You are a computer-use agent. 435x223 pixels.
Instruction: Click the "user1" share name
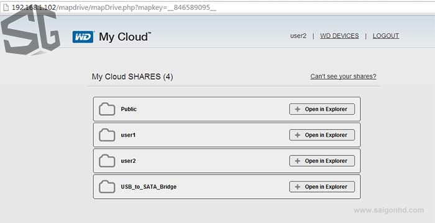click(x=128, y=135)
